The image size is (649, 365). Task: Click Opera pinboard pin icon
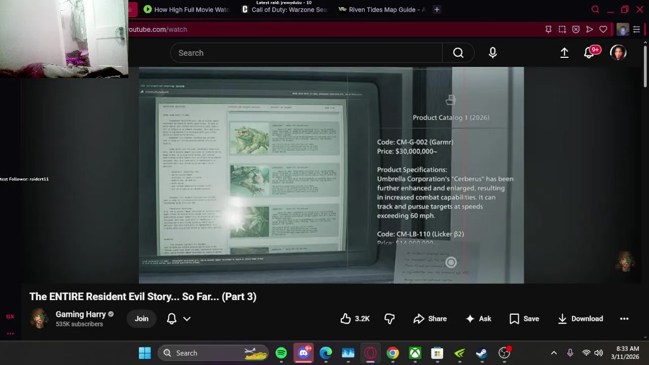click(548, 29)
